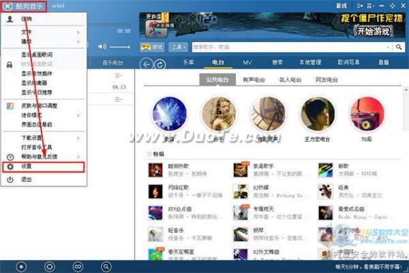The image size is (409, 273).
Task: Expand the 播放 submenu
Action: tap(44, 42)
